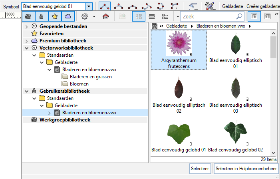Switch to list view
Image resolution: width=280 pixels, height=179 pixels.
tap(152, 16)
